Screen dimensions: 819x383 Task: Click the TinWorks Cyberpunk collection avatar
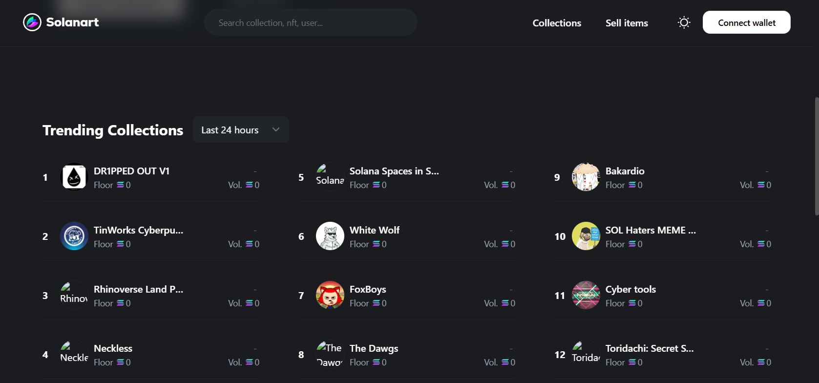tap(74, 236)
